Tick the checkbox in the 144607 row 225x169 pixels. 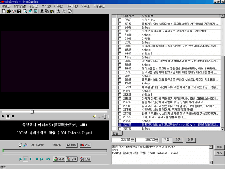[x=120, y=54]
